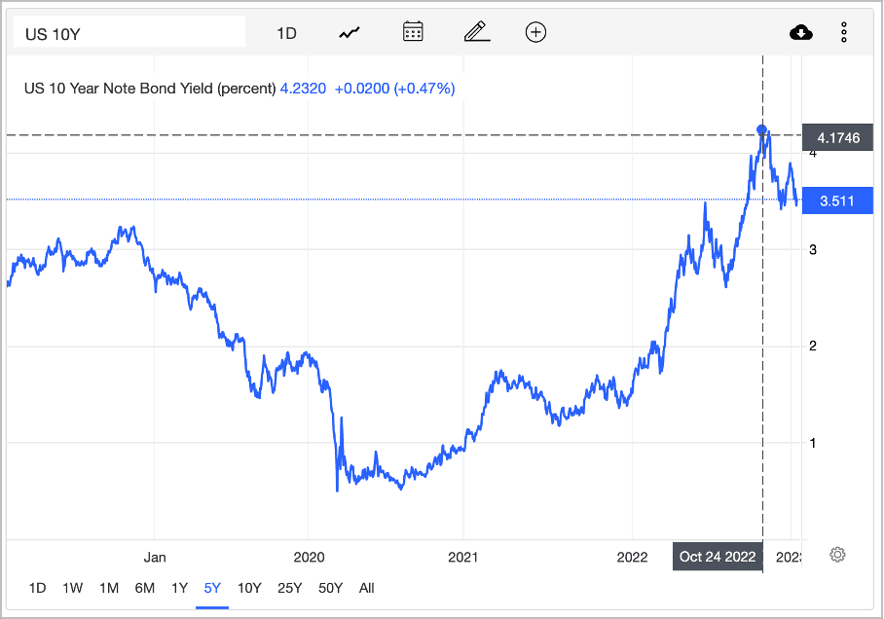Screen dimensions: 884x619
Task: Select the 5Y time range
Action: [x=212, y=588]
